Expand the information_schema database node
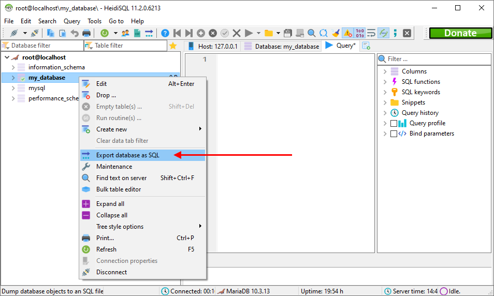This screenshot has height=296, width=494. click(13, 67)
